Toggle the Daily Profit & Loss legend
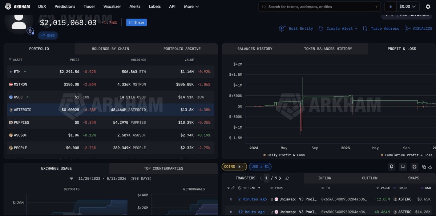436x216 pixels. click(x=284, y=155)
